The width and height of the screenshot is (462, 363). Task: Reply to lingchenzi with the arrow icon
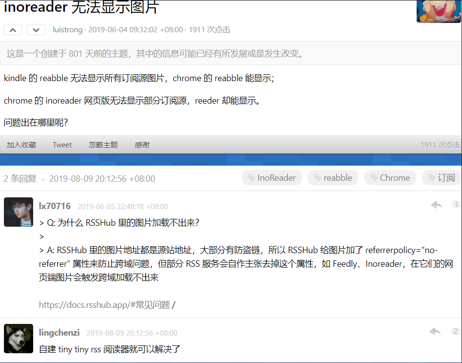(435, 331)
